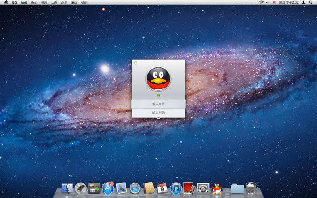The width and height of the screenshot is (317, 198).
Task: Open the 显示 menu
Action: click(x=44, y=2)
